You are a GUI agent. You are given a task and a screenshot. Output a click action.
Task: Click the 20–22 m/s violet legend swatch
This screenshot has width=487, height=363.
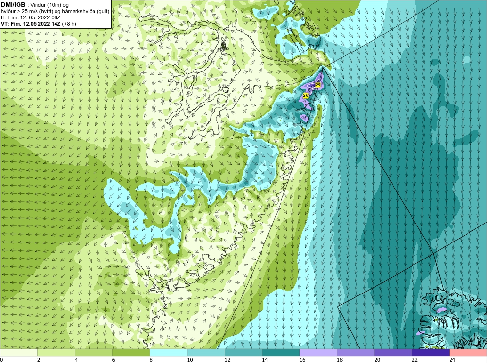coord(393,353)
